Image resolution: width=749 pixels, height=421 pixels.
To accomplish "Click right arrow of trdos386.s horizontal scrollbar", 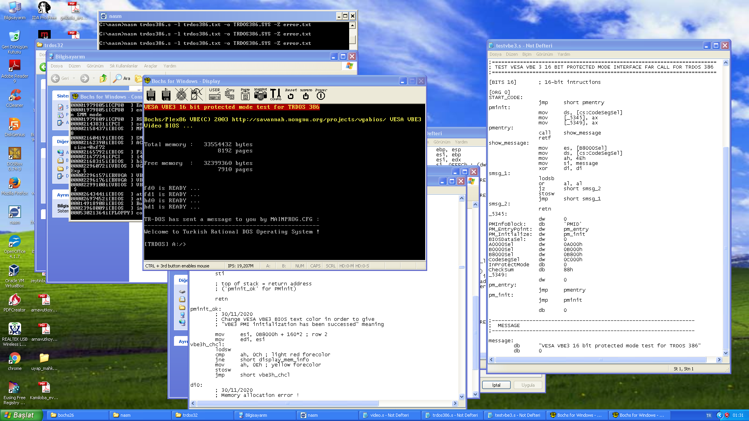I will (x=455, y=403).
